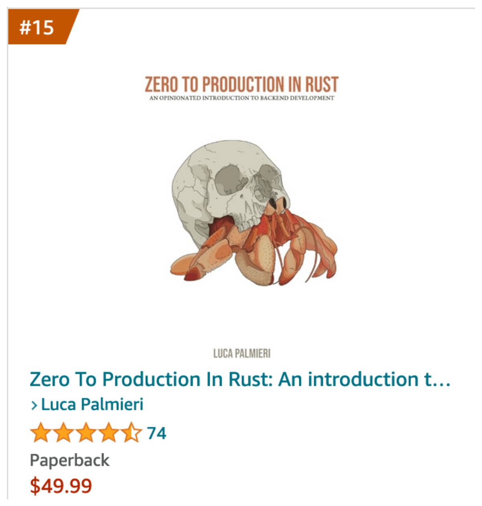Viewport: 482px width, 506px height.
Task: Click the first gold star in the rating
Action: (x=41, y=433)
